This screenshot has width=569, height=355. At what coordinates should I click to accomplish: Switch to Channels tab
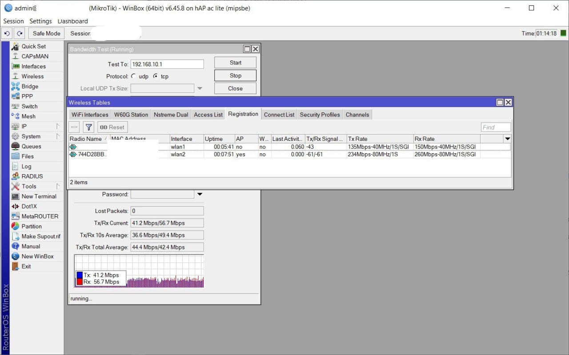[357, 115]
